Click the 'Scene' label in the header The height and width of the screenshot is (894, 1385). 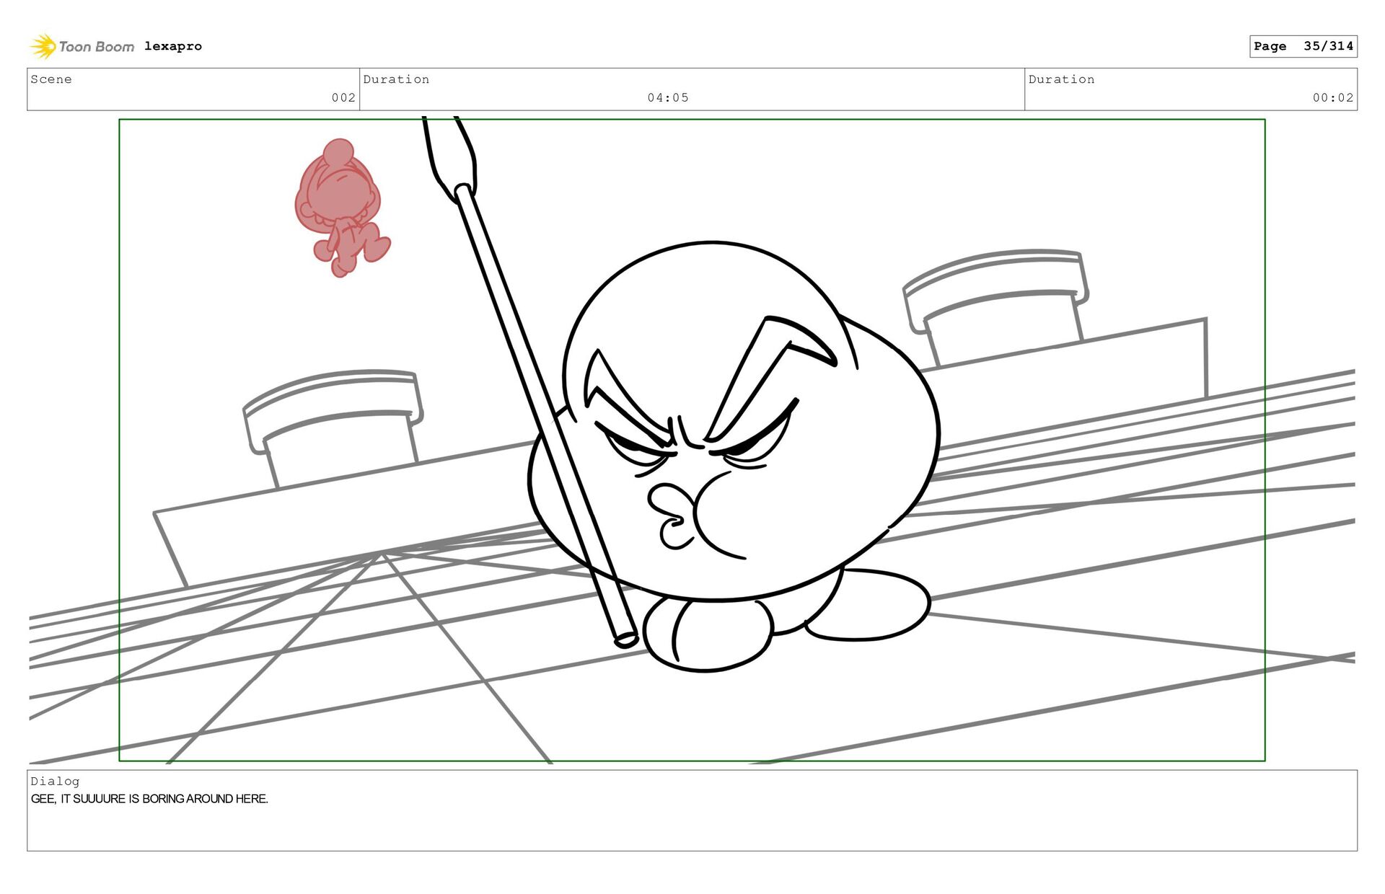click(x=51, y=79)
